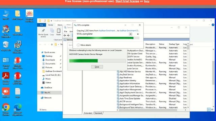Image resolution: width=216 pixels, height=121 pixels.
Task: Click the back arrow in Services toolbar
Action: click(64, 35)
